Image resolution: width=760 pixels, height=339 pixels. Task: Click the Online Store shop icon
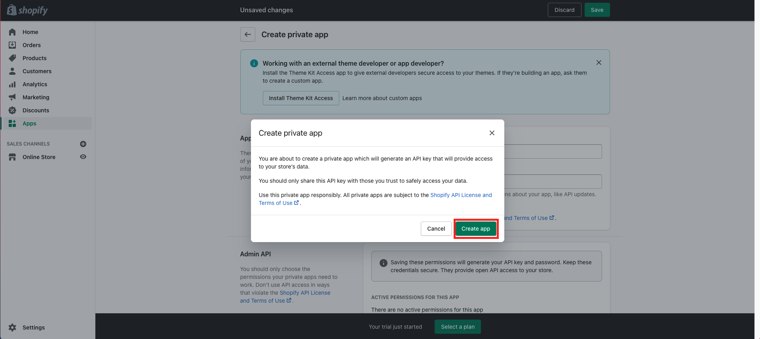coord(12,157)
